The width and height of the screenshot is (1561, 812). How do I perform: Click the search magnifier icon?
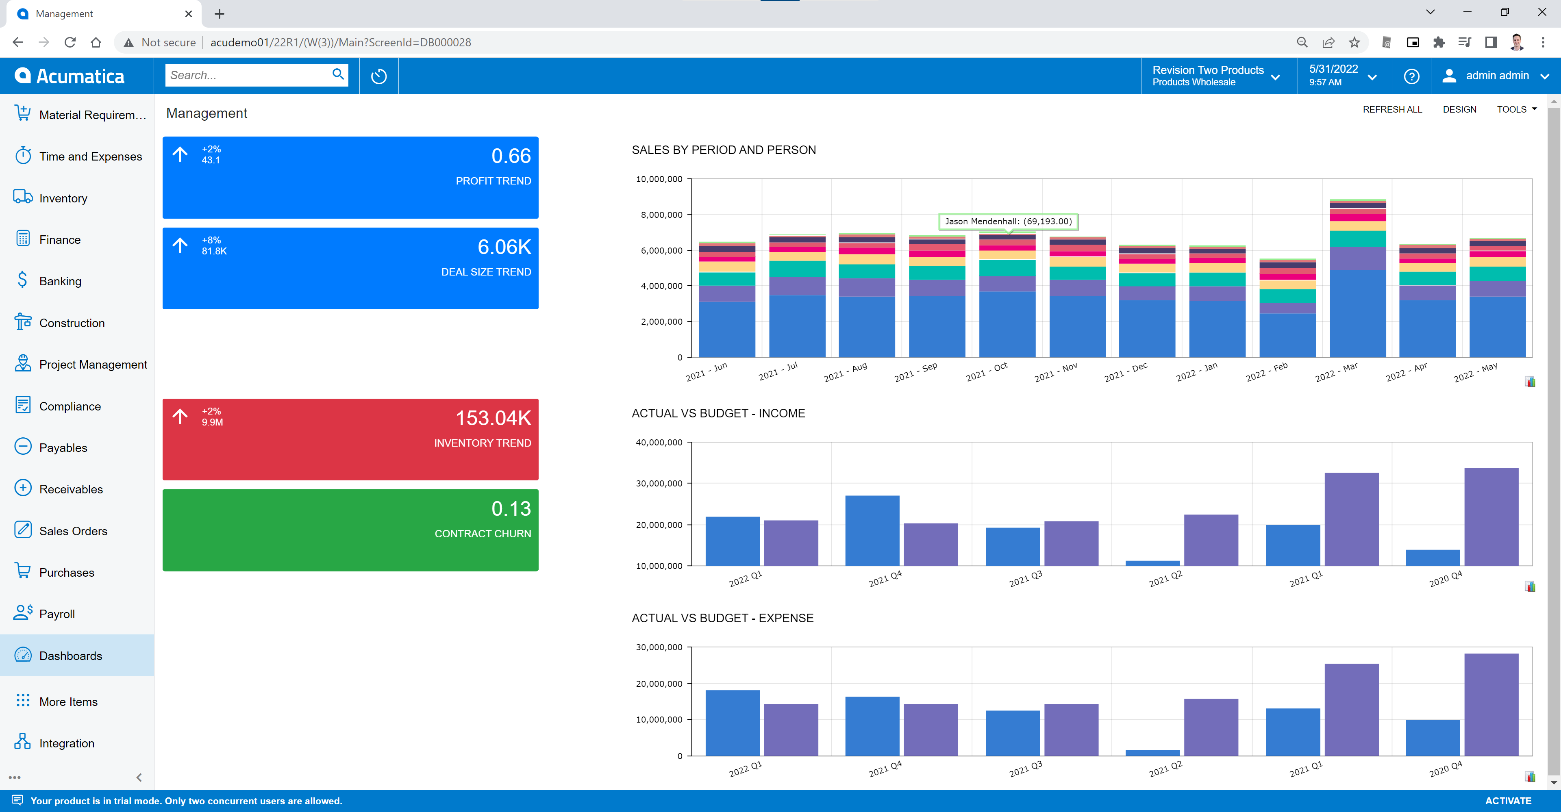coord(338,74)
